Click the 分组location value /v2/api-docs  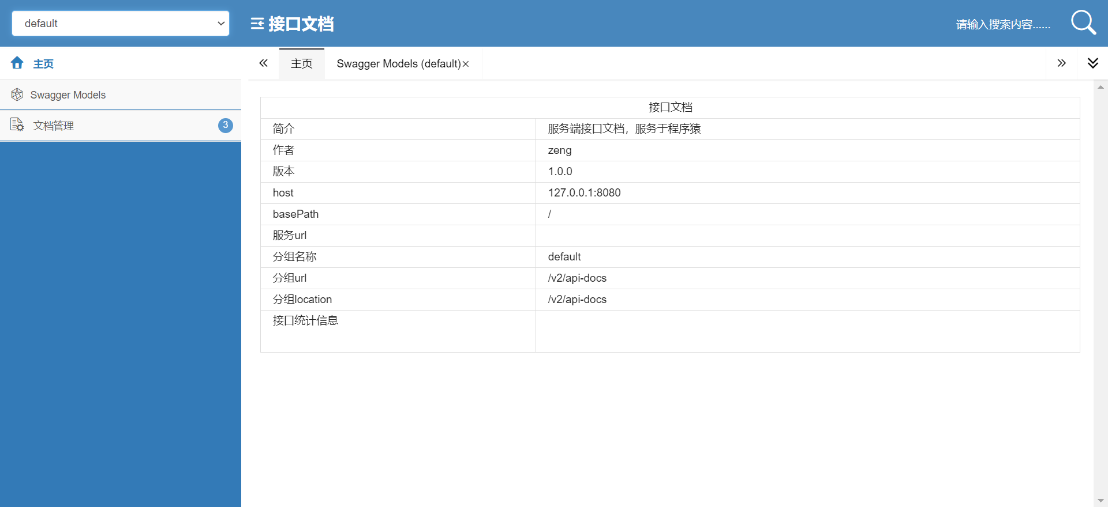577,299
